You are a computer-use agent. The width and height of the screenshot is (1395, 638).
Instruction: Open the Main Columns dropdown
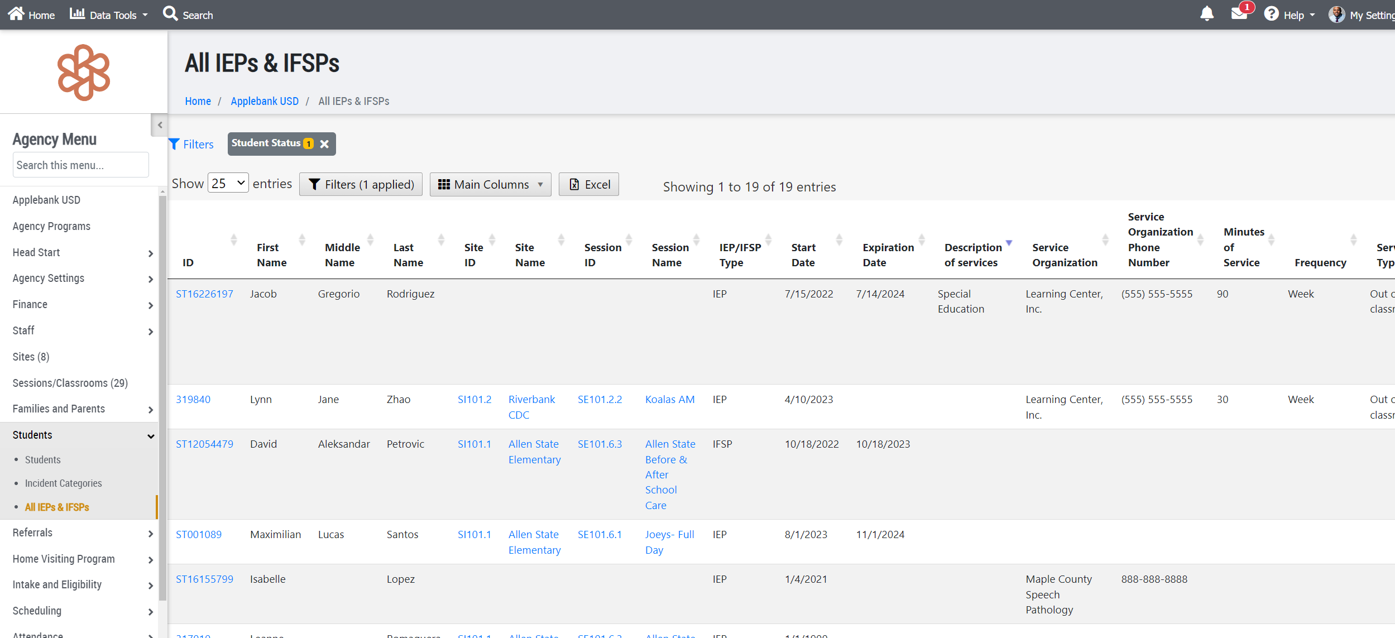(490, 184)
